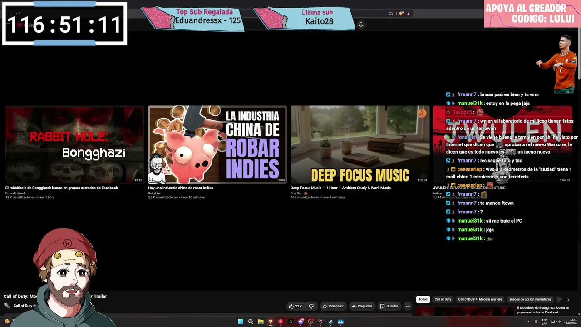Open the Deep Focus Music video thumbnail
581x327 pixels.
point(360,144)
